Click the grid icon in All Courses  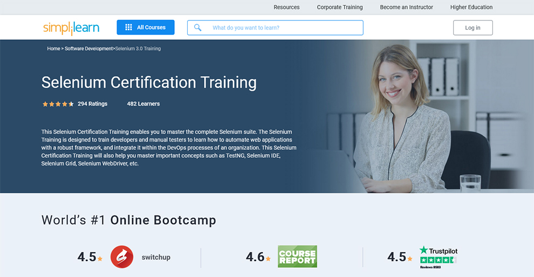(x=128, y=27)
